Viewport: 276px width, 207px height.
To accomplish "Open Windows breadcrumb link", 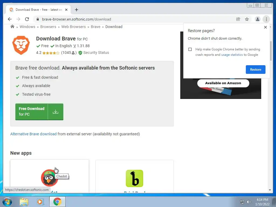I will tap(27, 27).
